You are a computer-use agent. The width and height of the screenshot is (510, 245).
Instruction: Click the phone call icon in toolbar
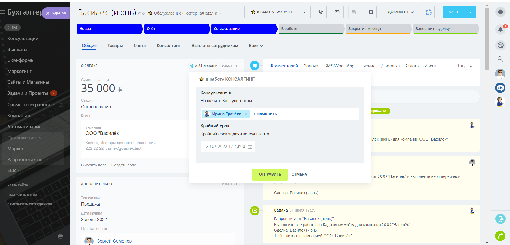[x=321, y=12]
